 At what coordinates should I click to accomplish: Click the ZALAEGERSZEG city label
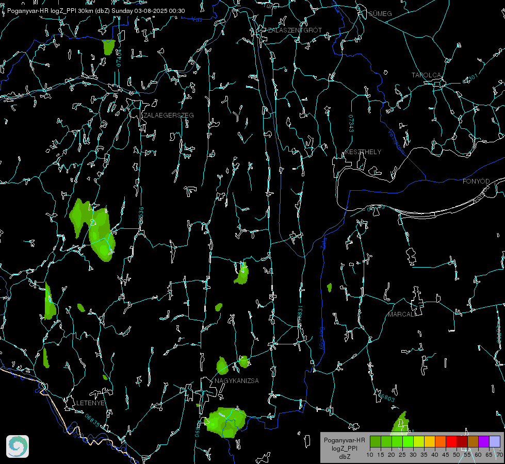(x=169, y=115)
